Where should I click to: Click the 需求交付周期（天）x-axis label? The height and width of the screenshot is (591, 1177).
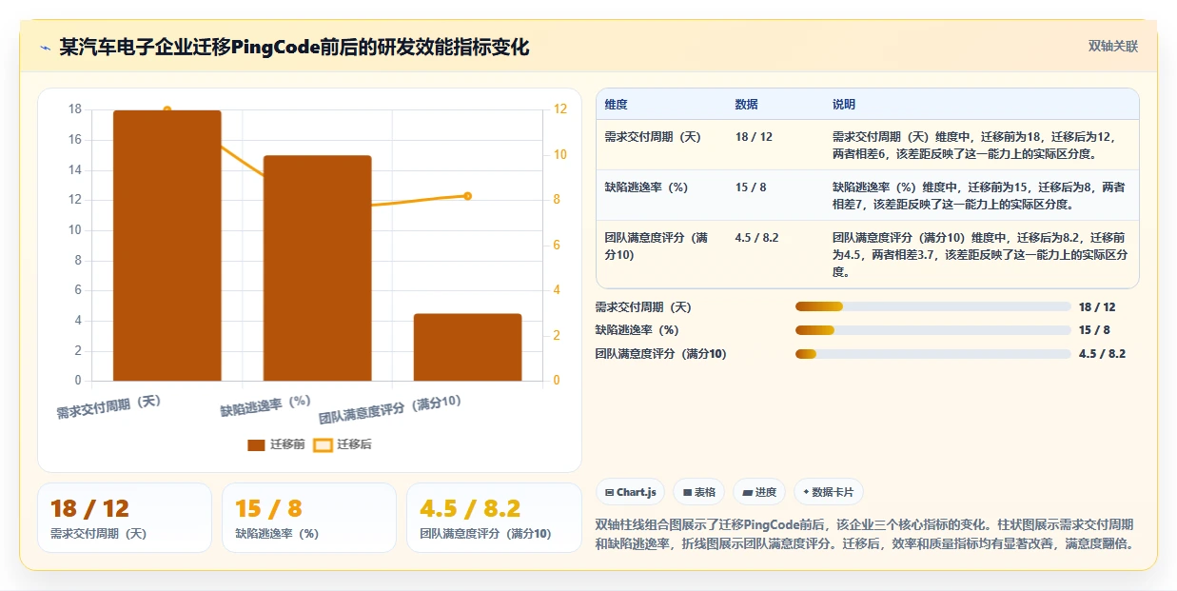[108, 407]
